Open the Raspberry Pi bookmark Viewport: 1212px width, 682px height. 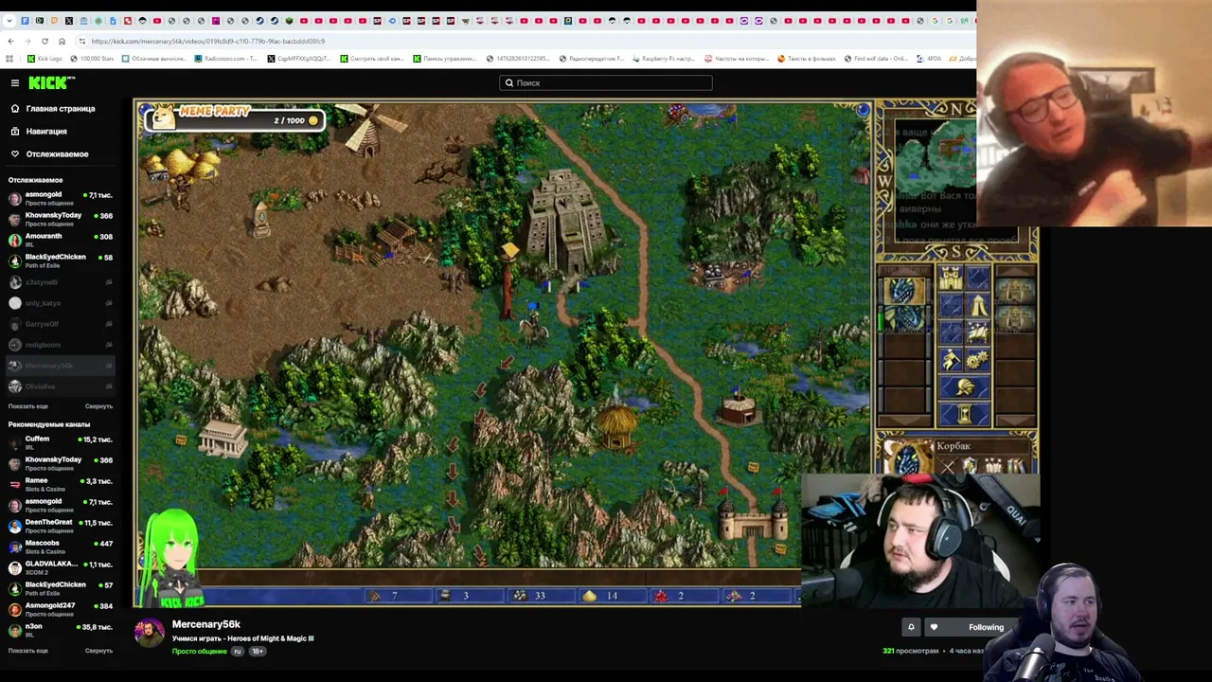tap(664, 59)
